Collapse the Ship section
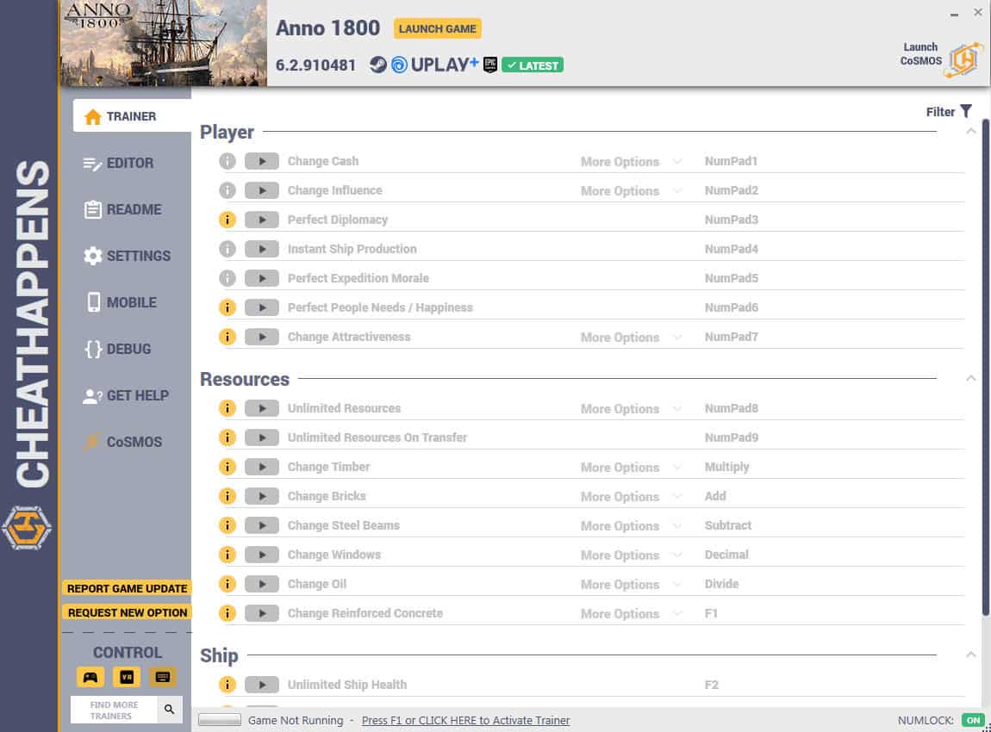This screenshot has height=732, width=991. coord(971,655)
